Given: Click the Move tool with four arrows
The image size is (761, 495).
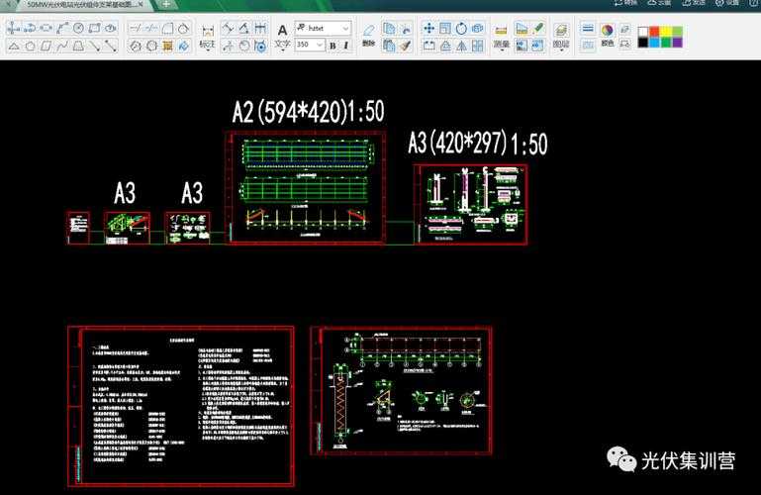Looking at the screenshot, I should point(428,29).
